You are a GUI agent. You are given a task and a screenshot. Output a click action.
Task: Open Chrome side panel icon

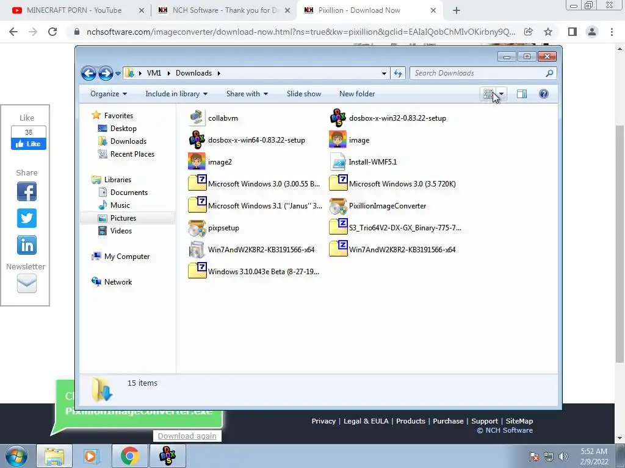[573, 32]
